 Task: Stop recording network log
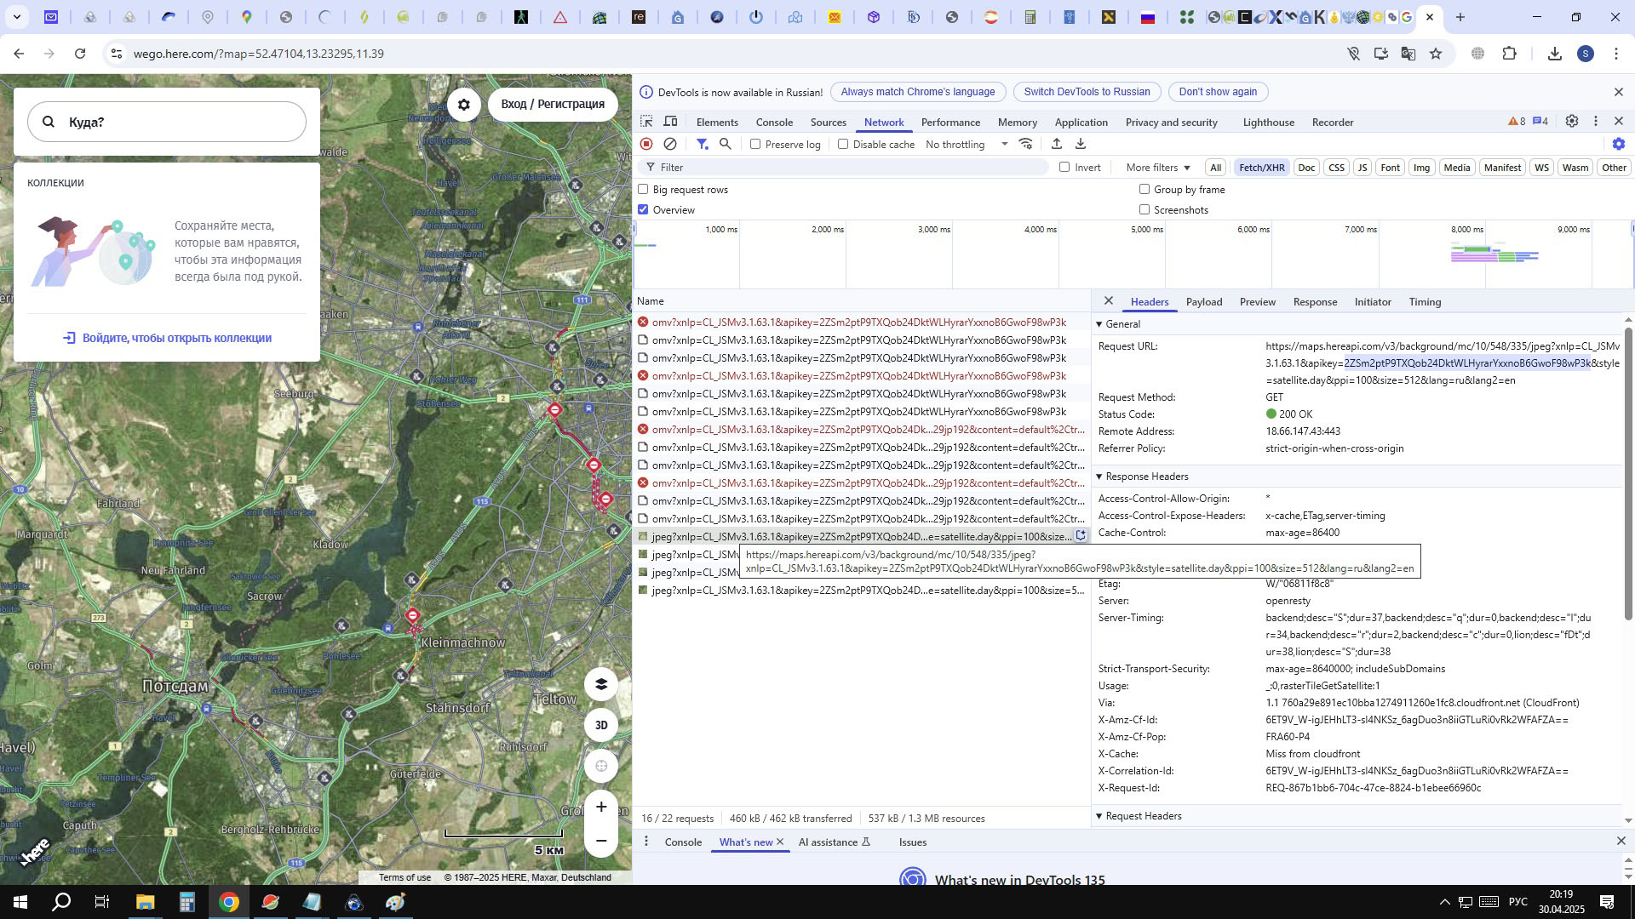[x=646, y=145]
